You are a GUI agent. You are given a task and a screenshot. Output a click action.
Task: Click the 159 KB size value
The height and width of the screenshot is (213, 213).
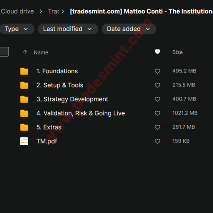181,141
